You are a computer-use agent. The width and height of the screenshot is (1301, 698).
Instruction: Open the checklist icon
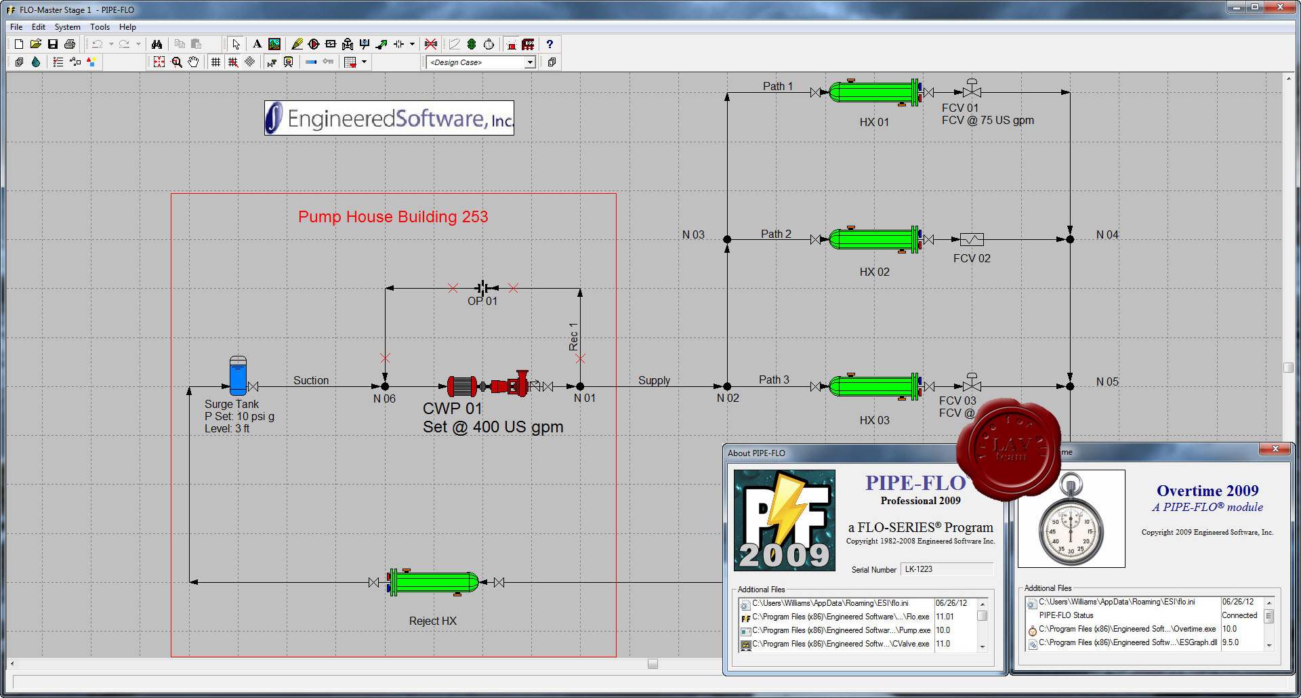58,62
